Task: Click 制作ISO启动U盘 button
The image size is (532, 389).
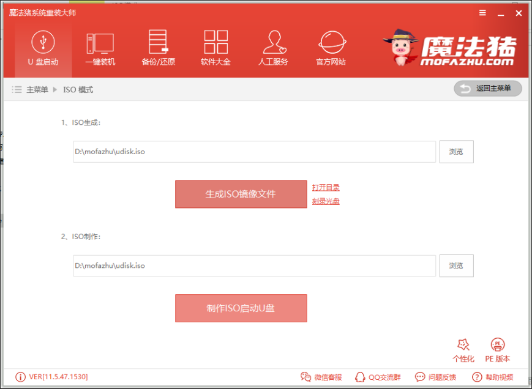Action: pos(241,308)
